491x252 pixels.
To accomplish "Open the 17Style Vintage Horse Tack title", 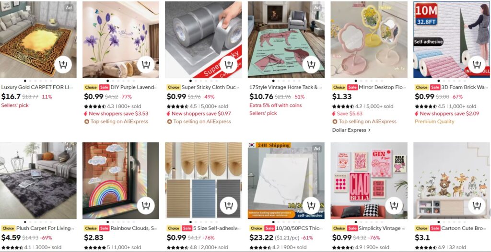I will pyautogui.click(x=286, y=87).
